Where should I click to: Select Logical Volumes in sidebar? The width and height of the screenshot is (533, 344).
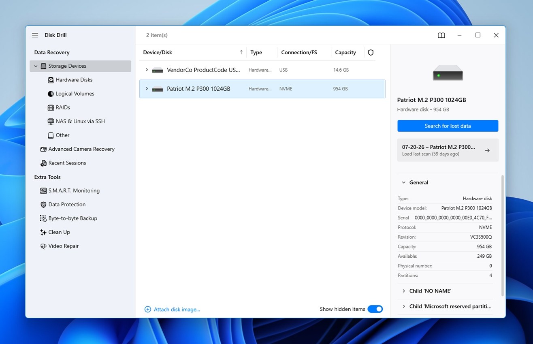pos(75,94)
